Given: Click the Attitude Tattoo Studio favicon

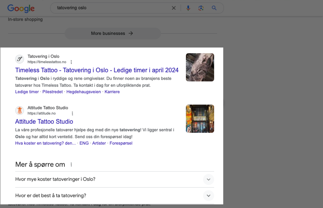Looking at the screenshot, I should point(19,110).
